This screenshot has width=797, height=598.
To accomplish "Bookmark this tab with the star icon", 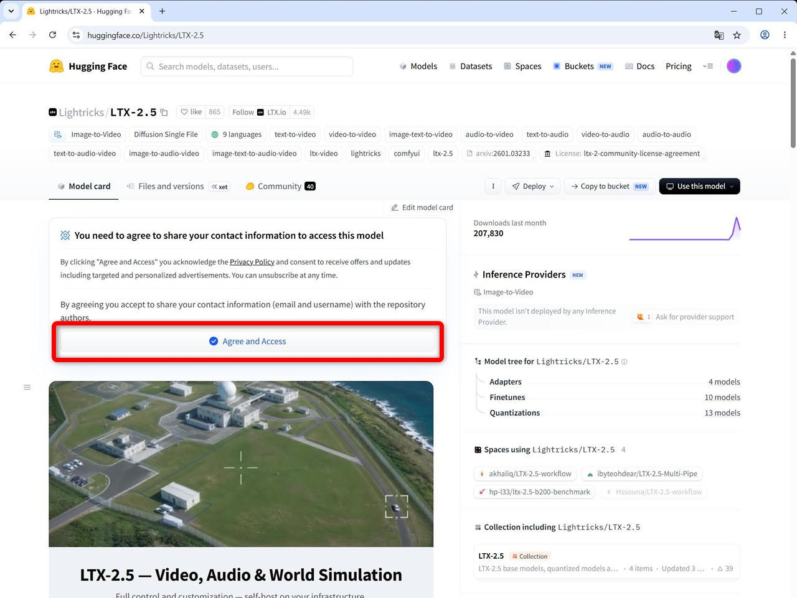I will point(737,35).
